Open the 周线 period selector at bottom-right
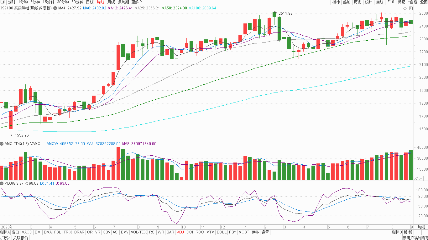428x240 pixels. click(x=422, y=227)
